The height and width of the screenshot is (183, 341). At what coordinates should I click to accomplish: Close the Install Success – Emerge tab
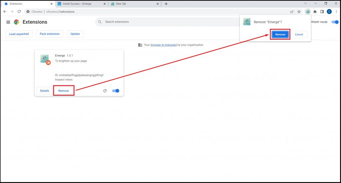click(104, 4)
